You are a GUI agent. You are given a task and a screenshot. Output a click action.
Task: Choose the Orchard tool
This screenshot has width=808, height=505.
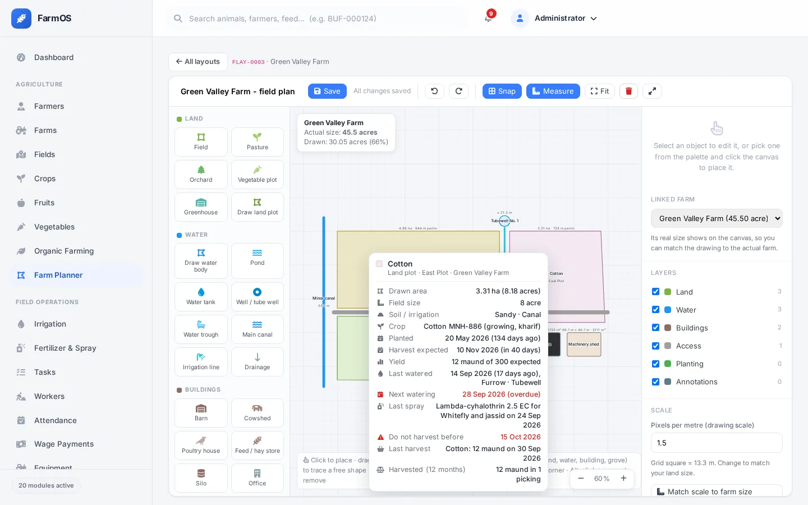pos(201,175)
